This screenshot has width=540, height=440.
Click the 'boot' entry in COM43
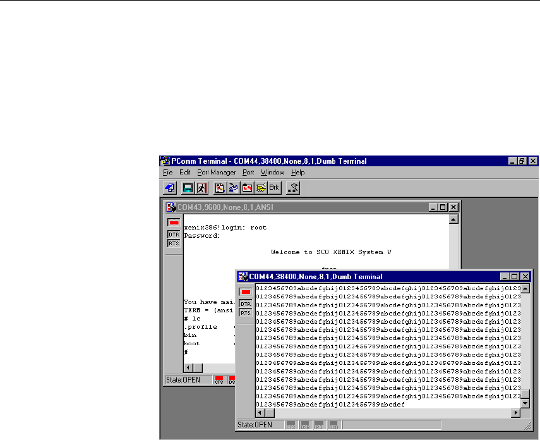pos(192,343)
